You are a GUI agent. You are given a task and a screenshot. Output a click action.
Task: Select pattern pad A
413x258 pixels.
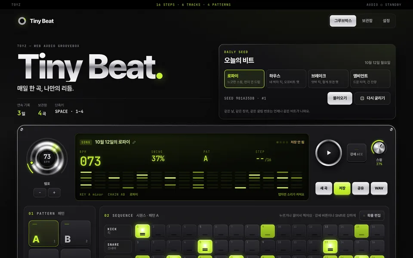pos(43,233)
